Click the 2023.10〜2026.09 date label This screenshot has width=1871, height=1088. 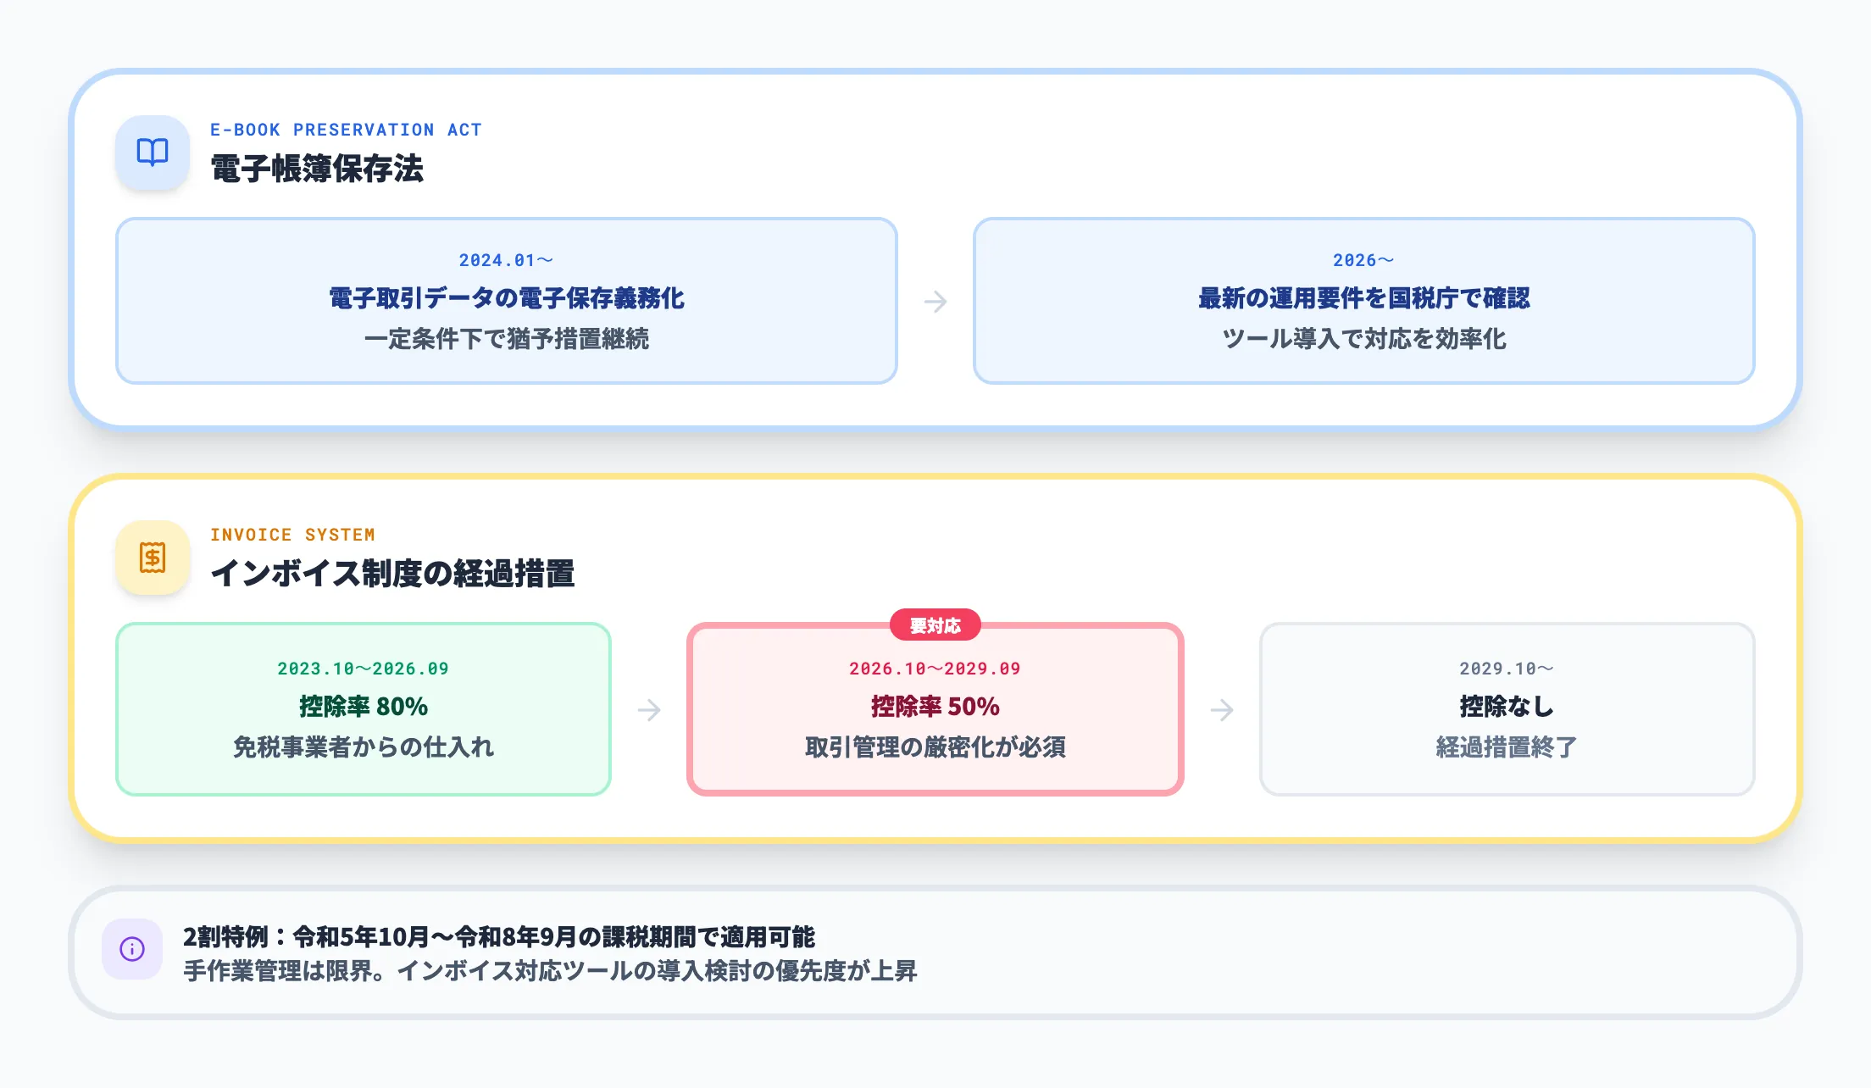point(363,669)
